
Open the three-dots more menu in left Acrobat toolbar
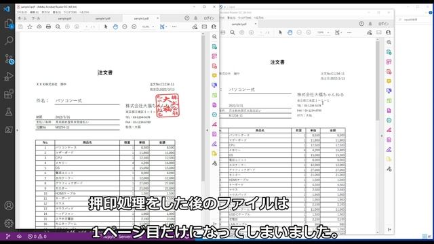pyautogui.click(x=174, y=27)
